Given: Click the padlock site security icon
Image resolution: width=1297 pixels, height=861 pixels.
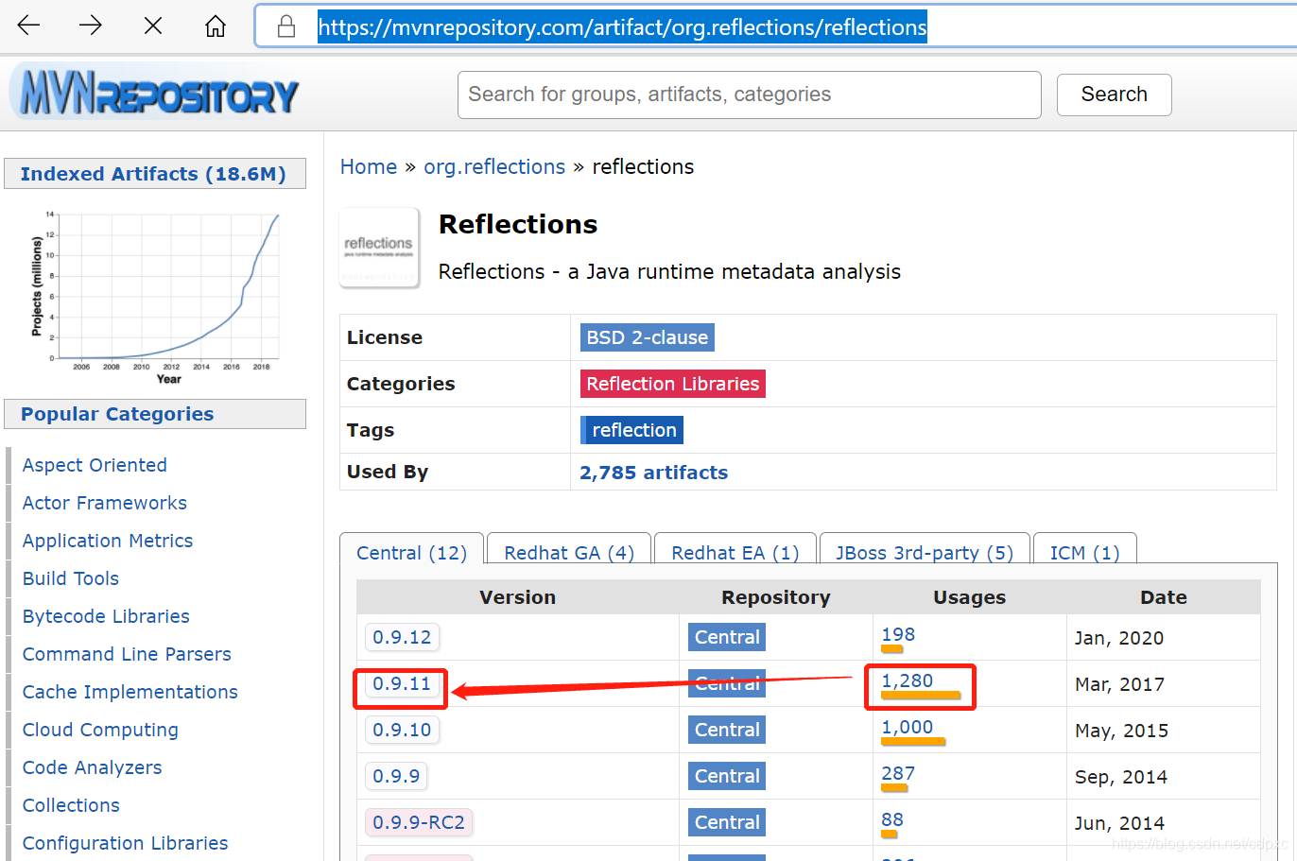Looking at the screenshot, I should click(286, 26).
